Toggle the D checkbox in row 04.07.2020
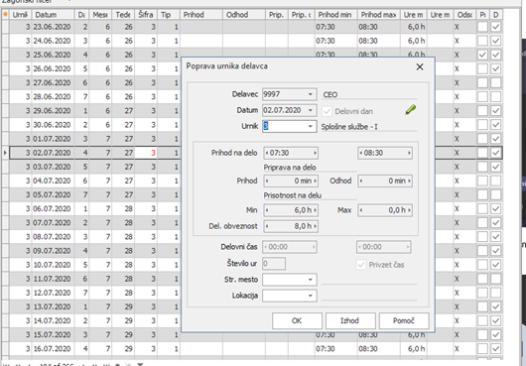The height and width of the screenshot is (366, 526). pos(496,181)
